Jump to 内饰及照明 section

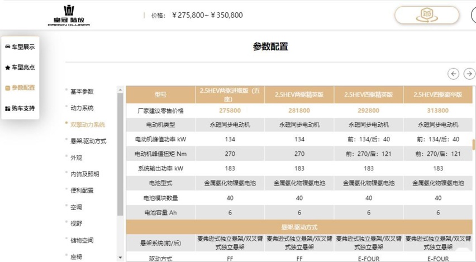(x=85, y=174)
